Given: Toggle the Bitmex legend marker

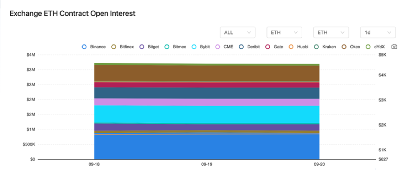Looking at the screenshot, I should point(167,47).
